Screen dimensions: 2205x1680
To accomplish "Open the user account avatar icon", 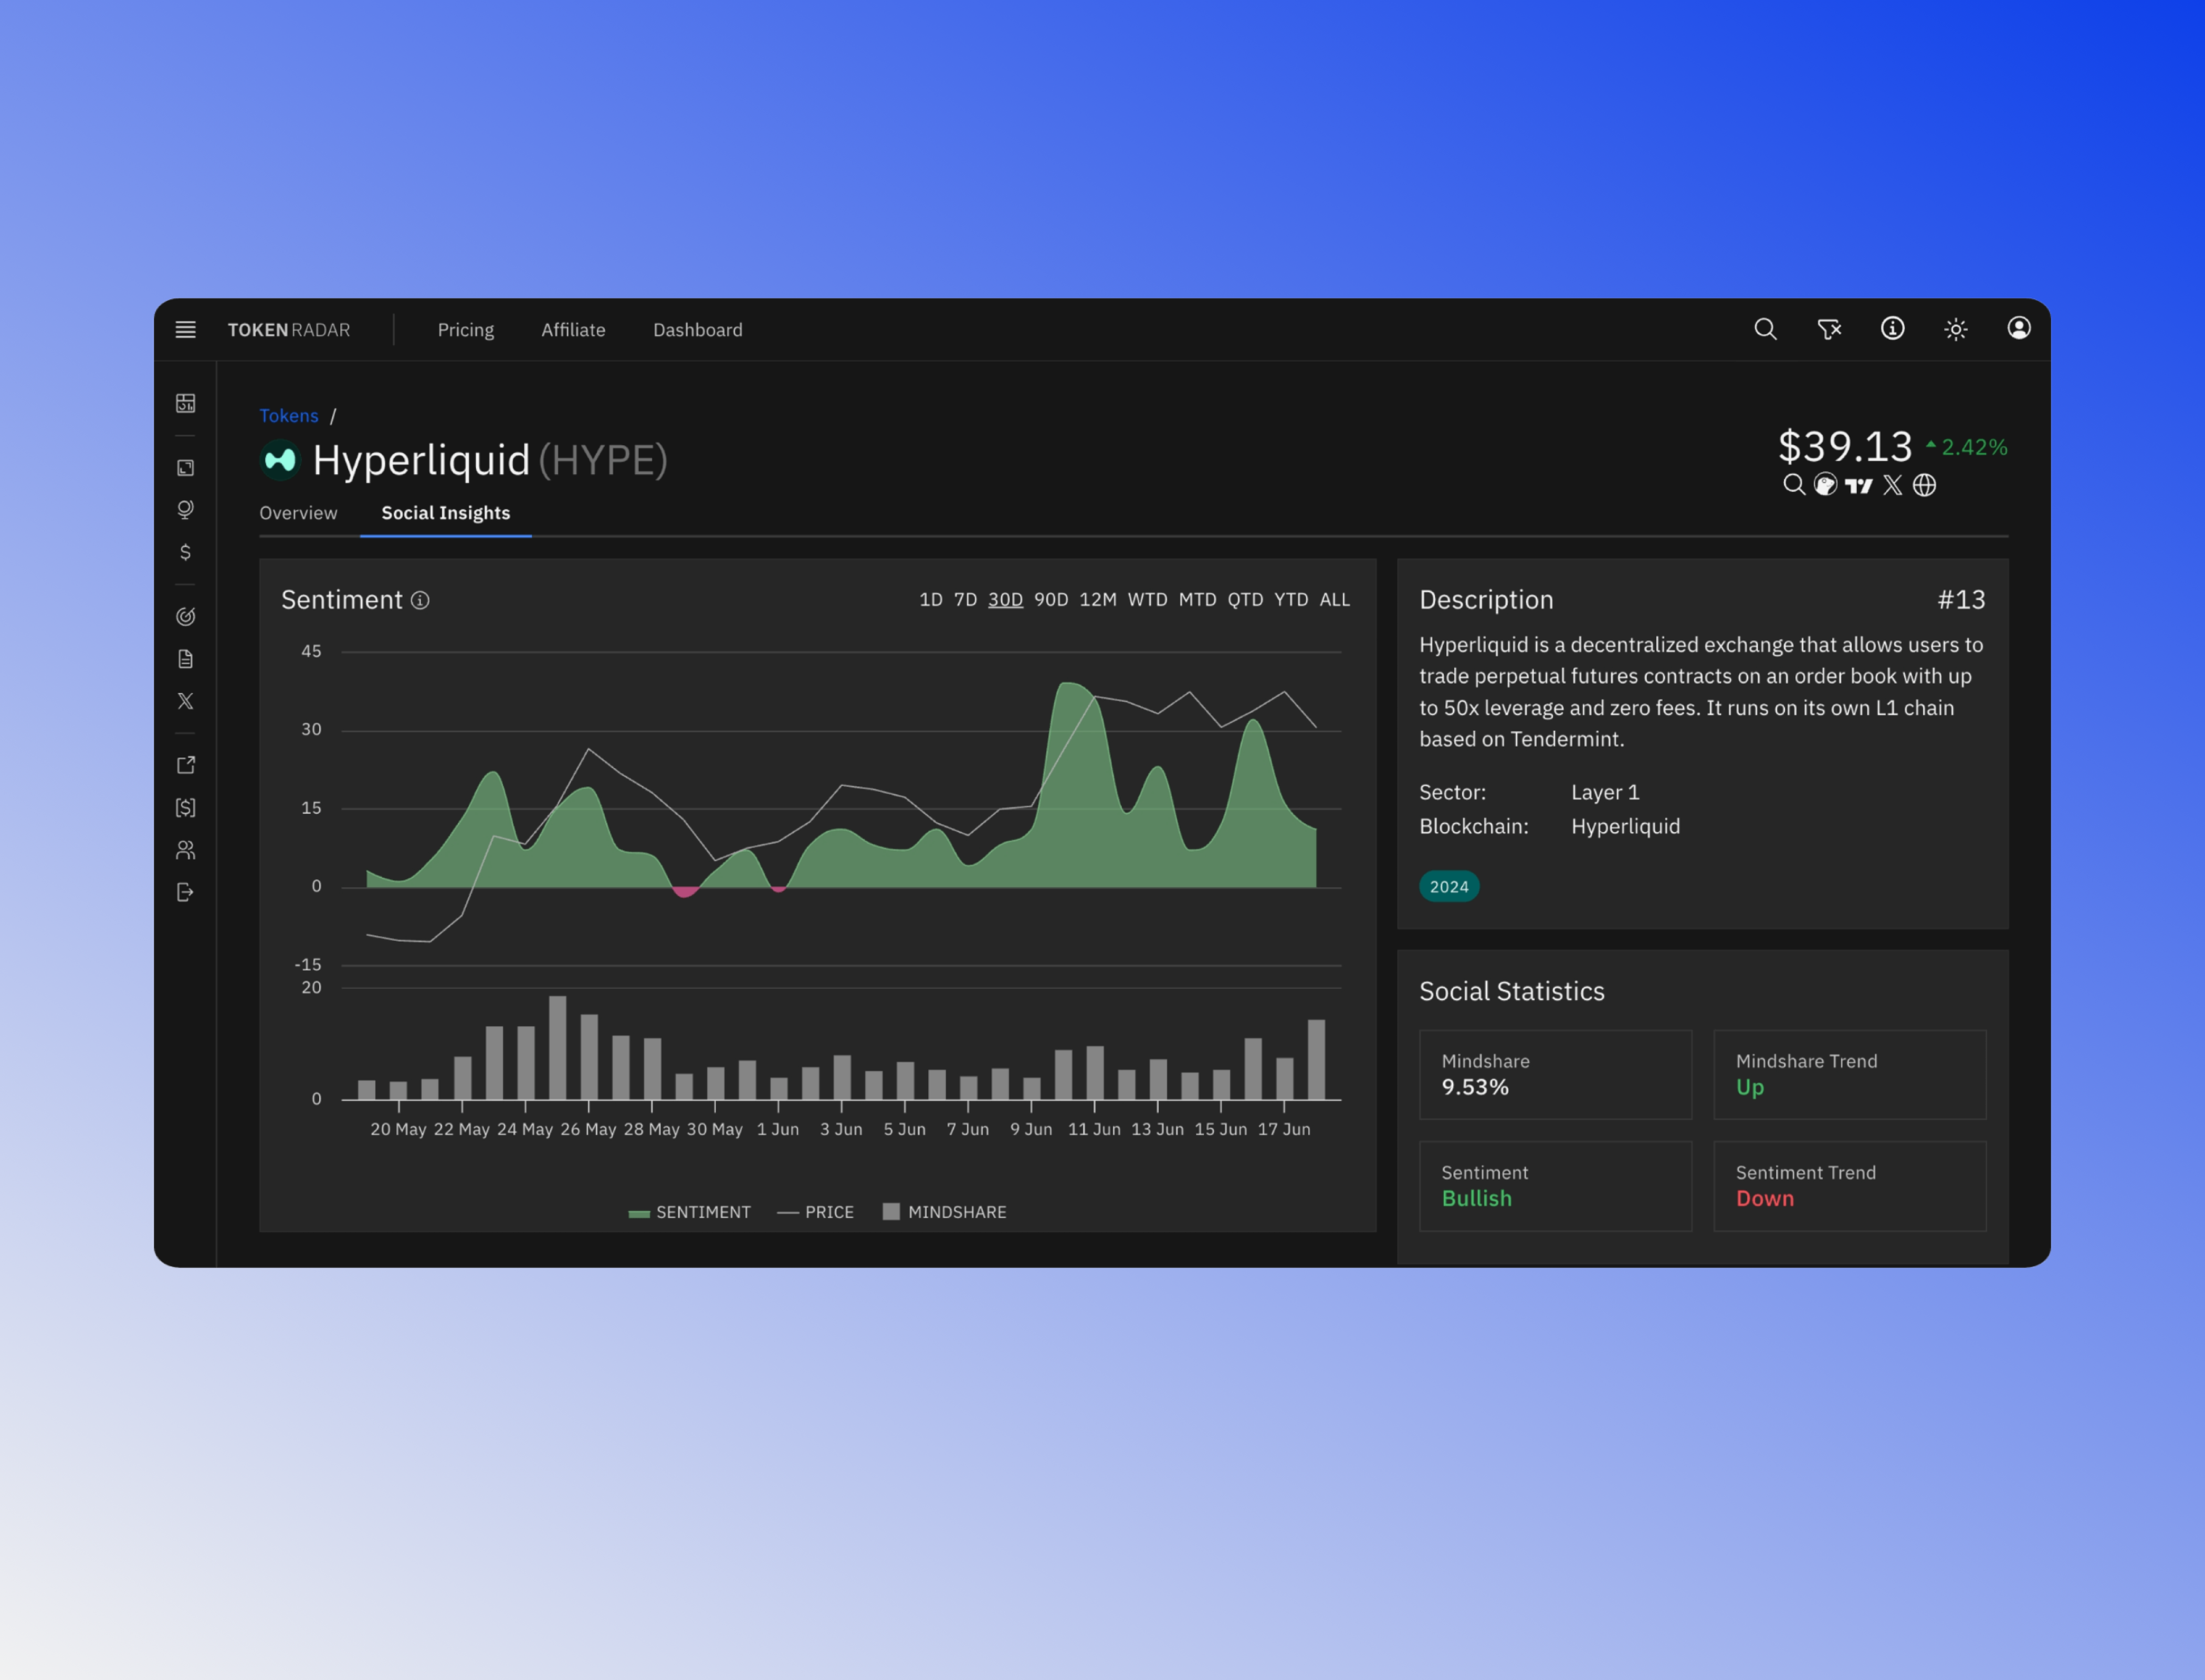I will 2019,328.
